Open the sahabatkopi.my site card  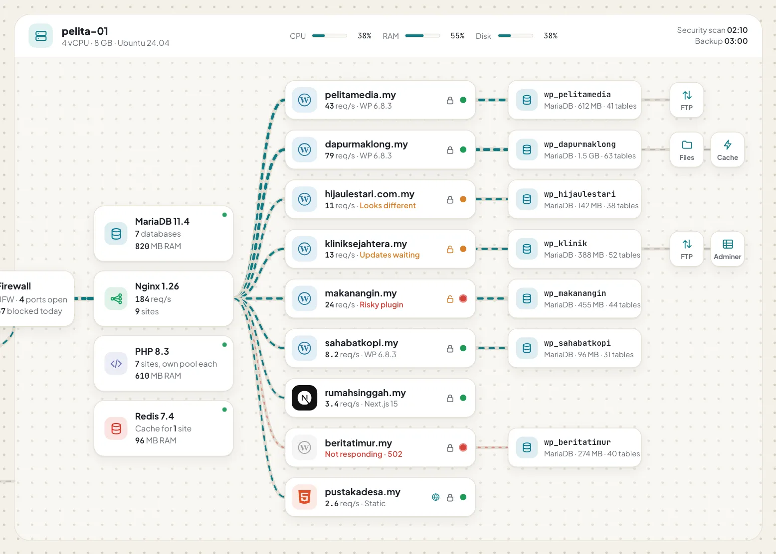click(x=380, y=348)
